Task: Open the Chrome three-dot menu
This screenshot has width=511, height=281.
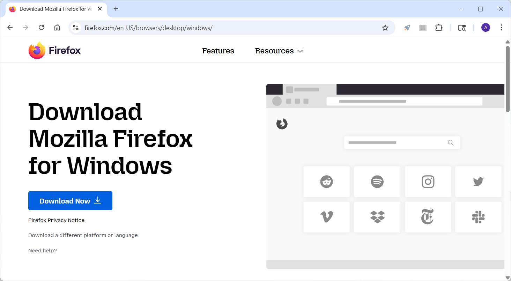Action: (x=501, y=28)
